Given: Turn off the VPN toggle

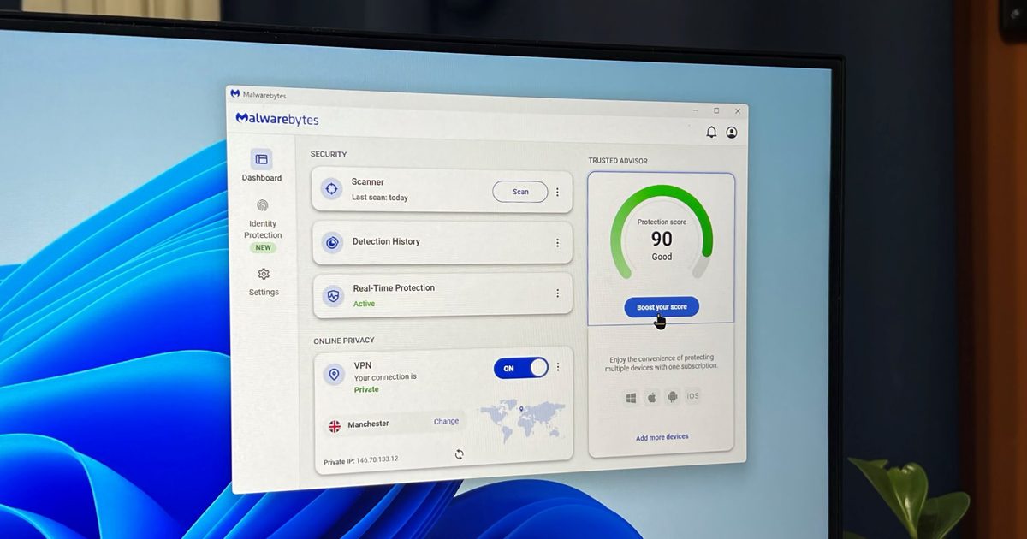Looking at the screenshot, I should point(520,368).
